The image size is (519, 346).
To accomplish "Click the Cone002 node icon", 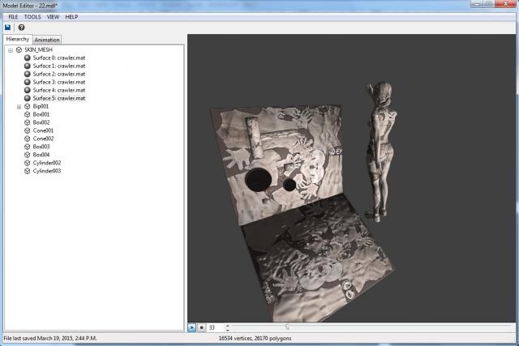I will tap(28, 139).
